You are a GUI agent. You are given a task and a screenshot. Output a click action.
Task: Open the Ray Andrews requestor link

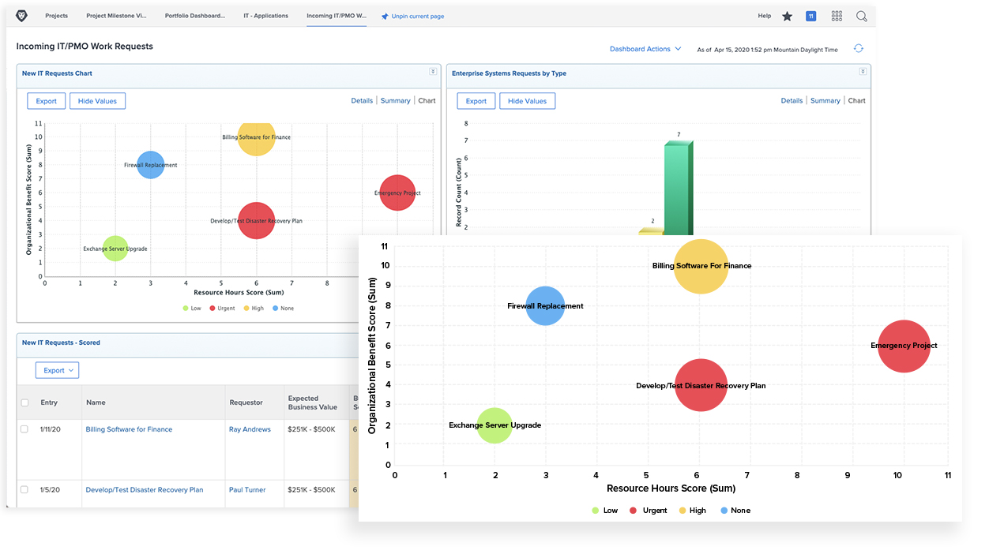pyautogui.click(x=250, y=429)
